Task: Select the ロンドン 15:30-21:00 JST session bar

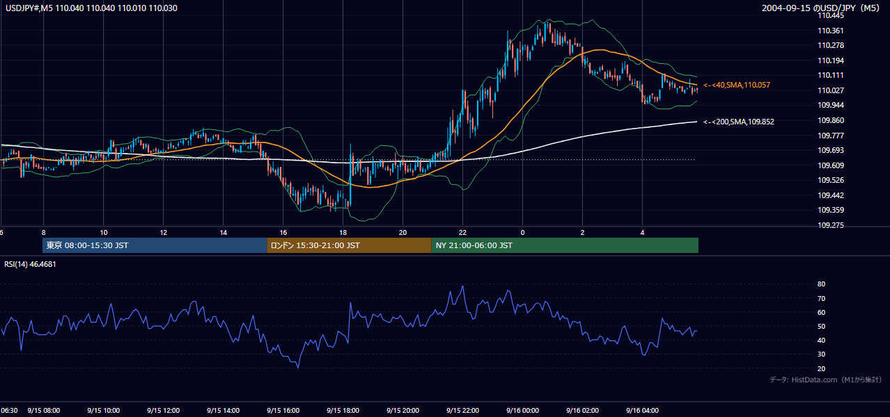Action: pos(349,245)
